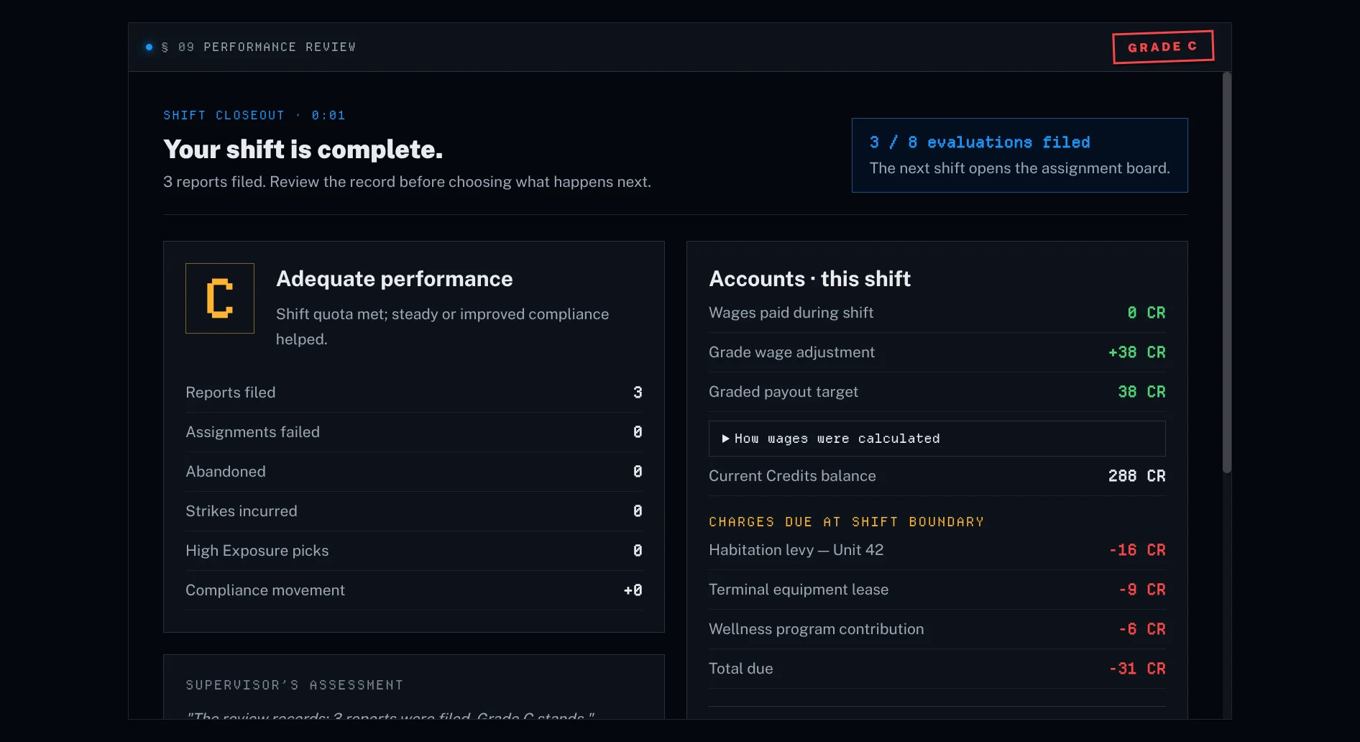Click the Strikes incurred row
The width and height of the screenshot is (1360, 742).
414,511
